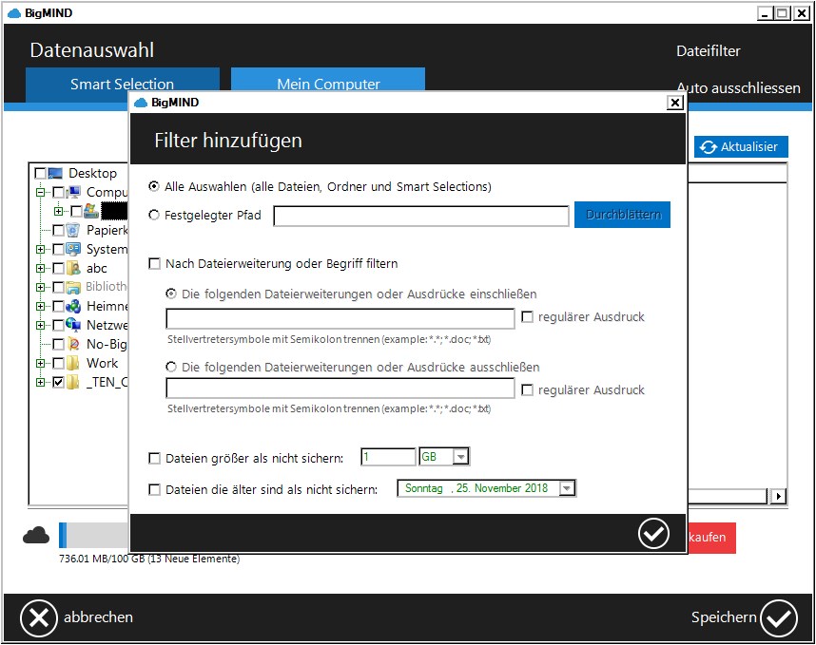The height and width of the screenshot is (645, 816).
Task: Click the Systemsteuerung control panel icon
Action: pyautogui.click(x=73, y=249)
